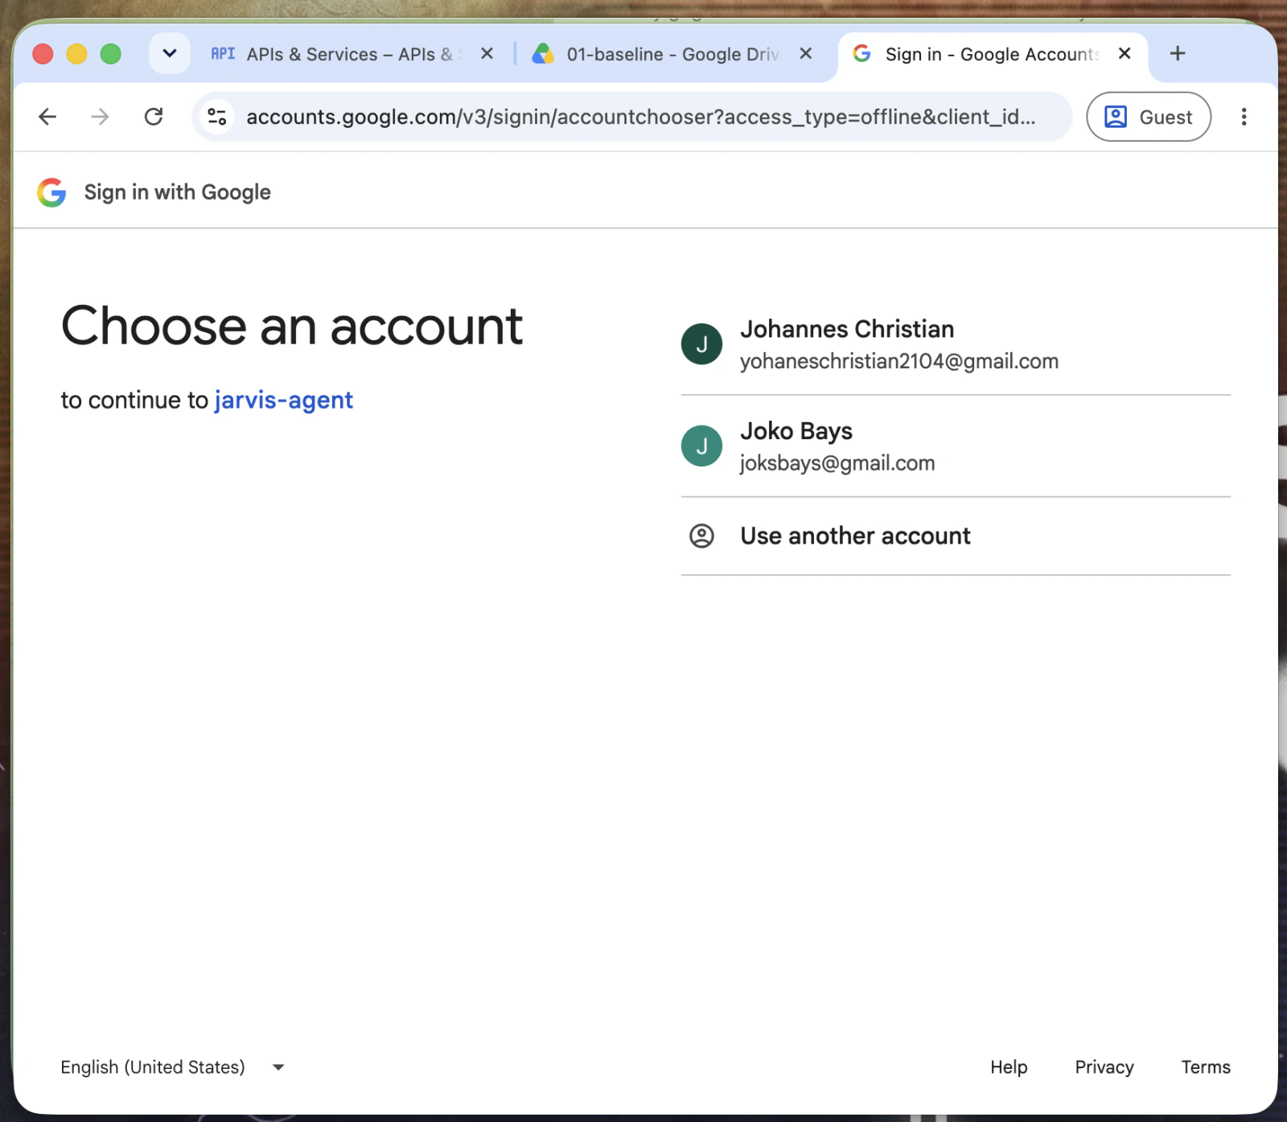
Task: Click the 'Sign in with Google' header text
Action: (x=178, y=192)
